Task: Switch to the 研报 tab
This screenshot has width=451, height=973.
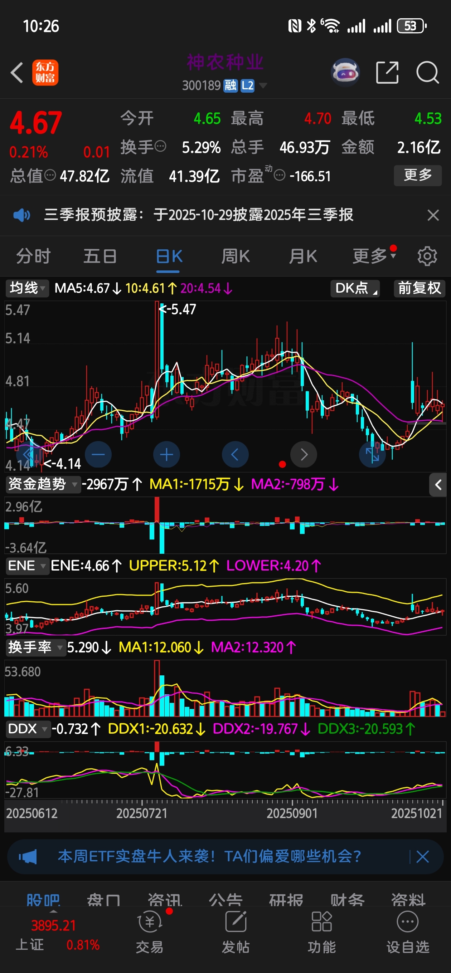Action: coord(286,900)
